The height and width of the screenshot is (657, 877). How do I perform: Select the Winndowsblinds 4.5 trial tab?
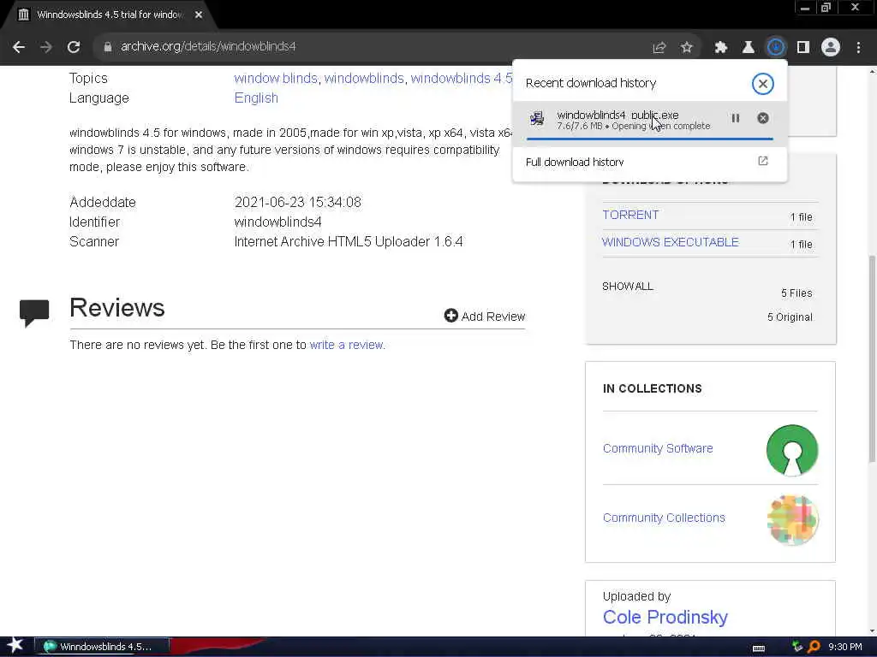coord(109,15)
